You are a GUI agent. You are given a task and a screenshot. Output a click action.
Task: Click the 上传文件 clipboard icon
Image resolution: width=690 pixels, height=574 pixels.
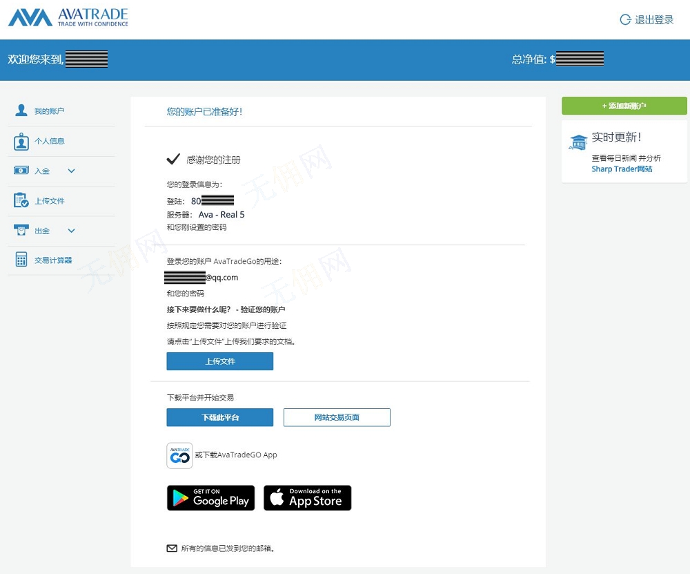(21, 200)
